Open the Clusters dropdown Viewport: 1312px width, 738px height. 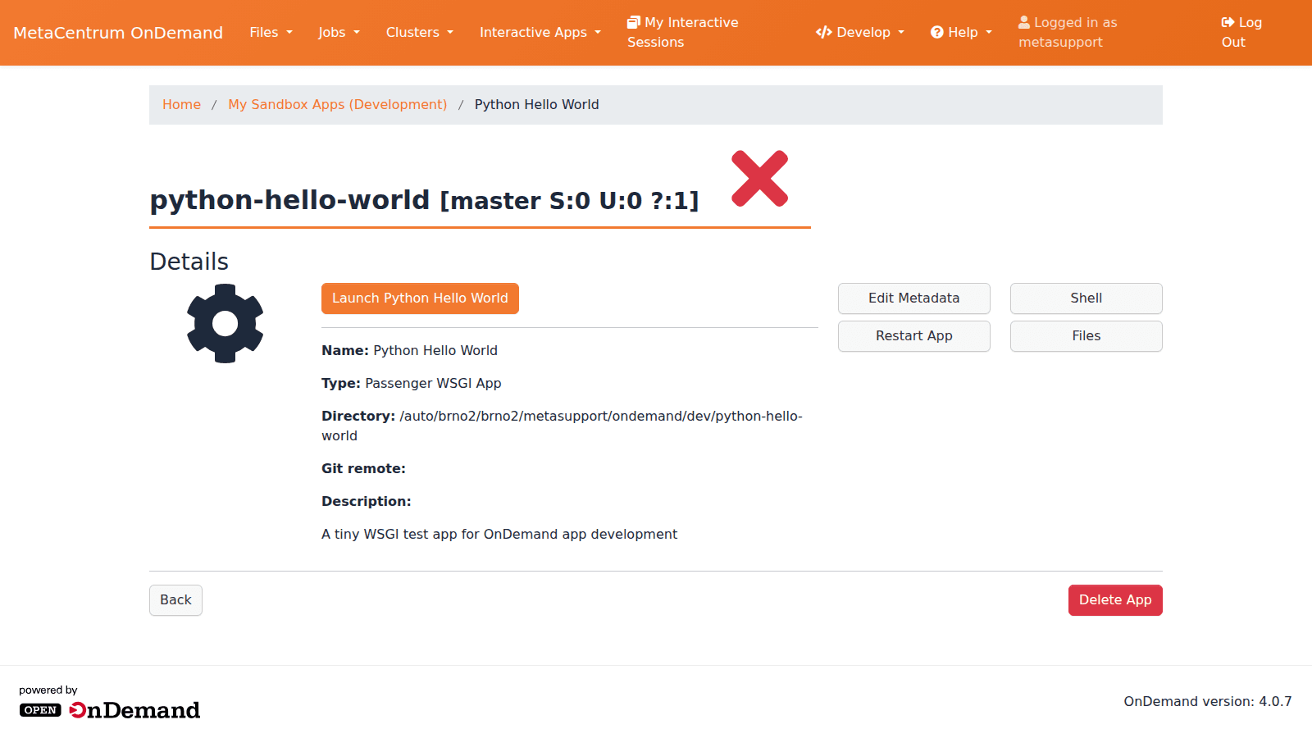(419, 32)
